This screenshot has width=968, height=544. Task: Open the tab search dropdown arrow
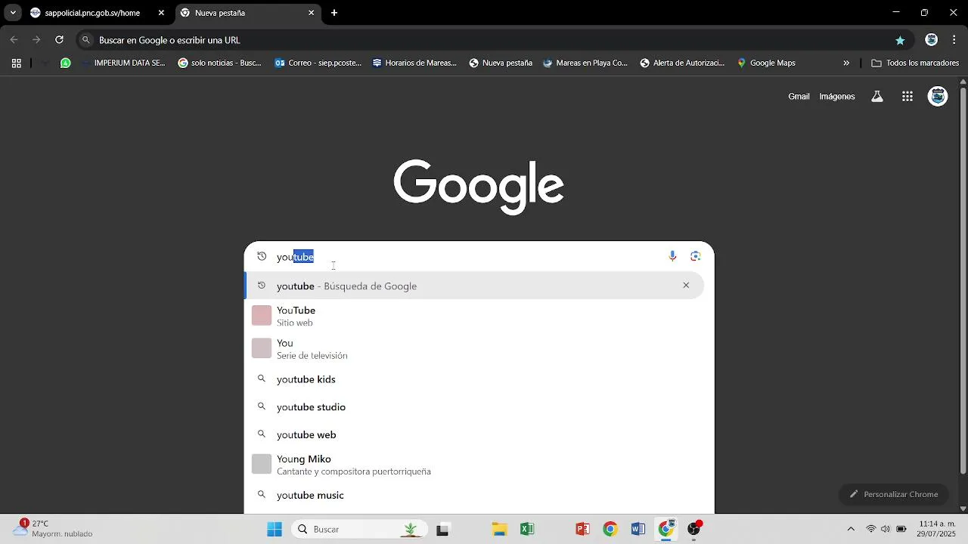[13, 13]
